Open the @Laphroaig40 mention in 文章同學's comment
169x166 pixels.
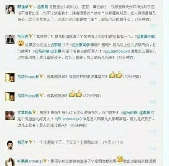click(69, 119)
